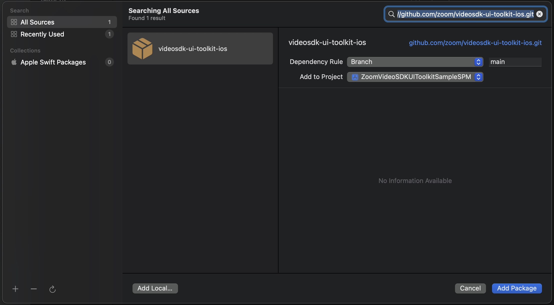This screenshot has height=305, width=554.
Task: Cancel the package dialog
Action: point(470,288)
